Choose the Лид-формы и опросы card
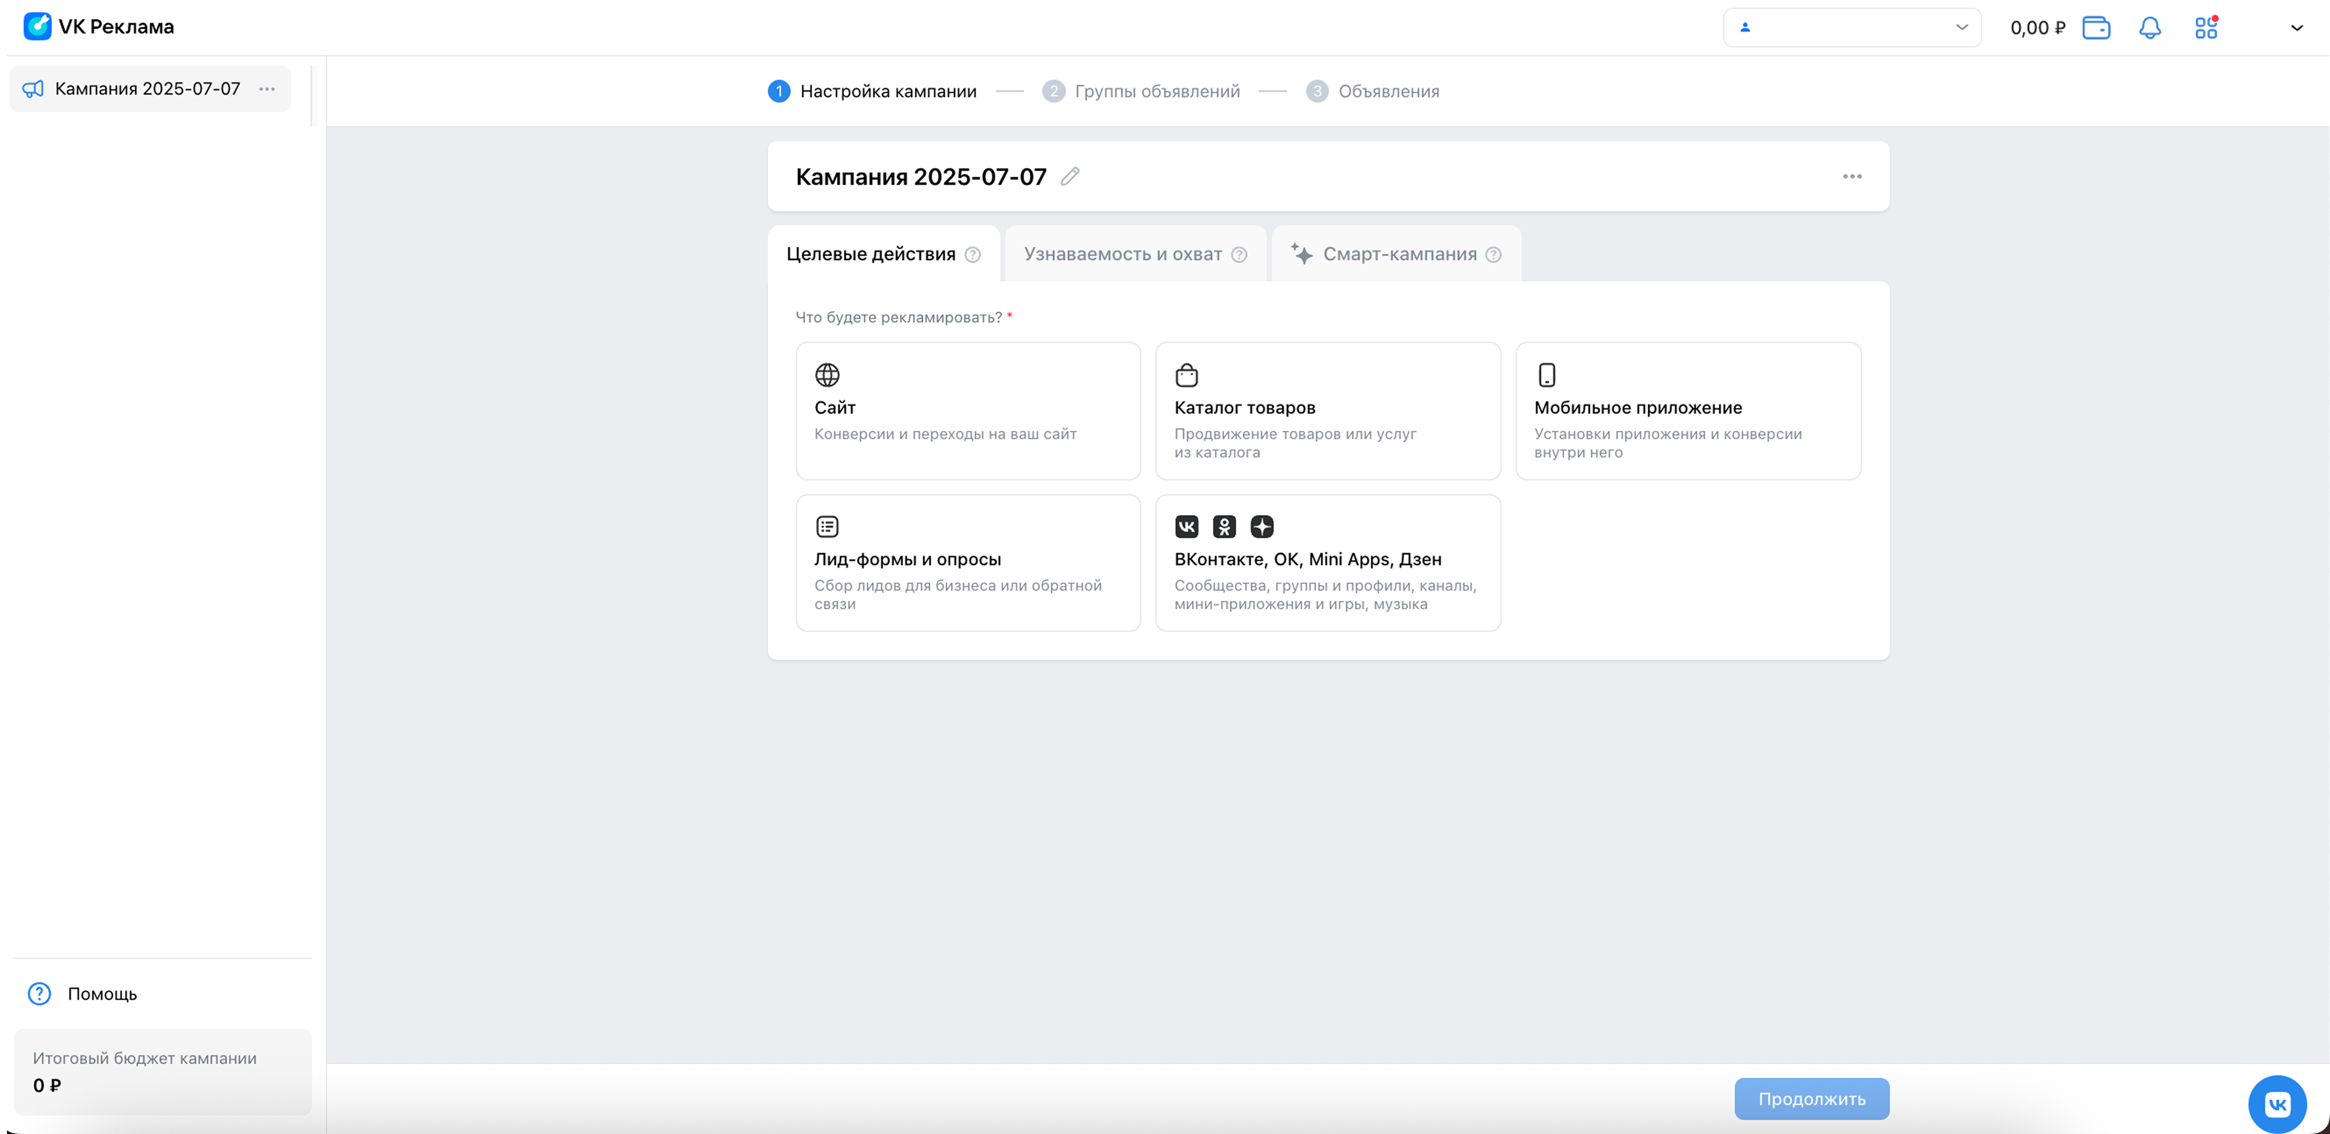This screenshot has height=1134, width=2330. [968, 563]
